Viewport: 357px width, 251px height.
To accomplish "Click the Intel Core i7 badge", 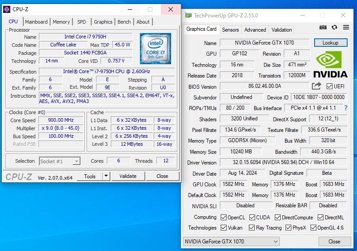I will pos(155,49).
